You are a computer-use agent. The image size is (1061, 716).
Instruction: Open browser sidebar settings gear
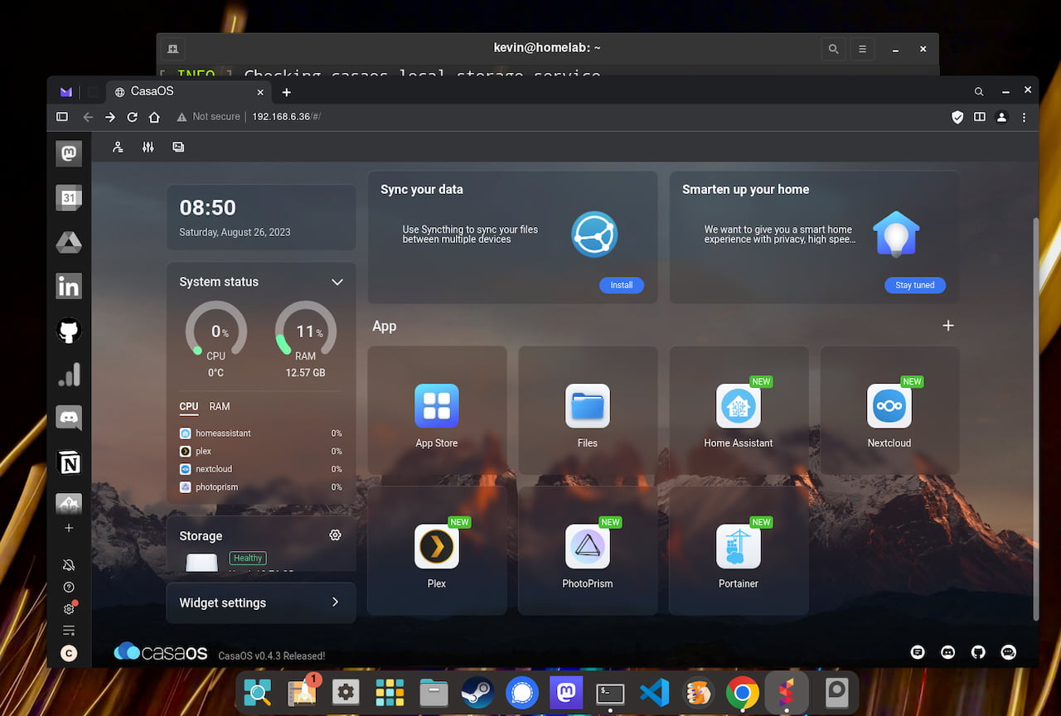69,609
